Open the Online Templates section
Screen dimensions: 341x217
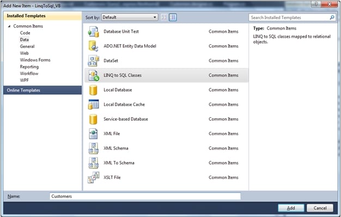tap(42, 90)
